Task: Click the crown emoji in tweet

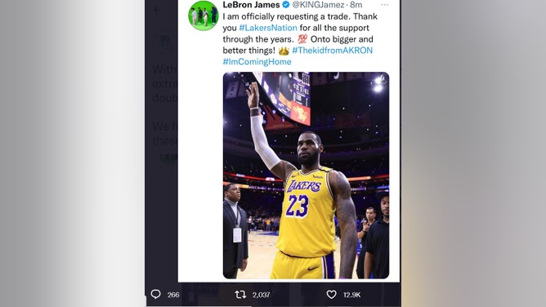Action: coord(284,51)
